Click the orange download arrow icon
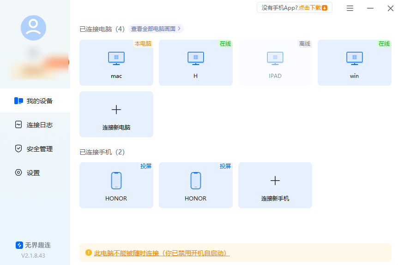Screen dimensions: 398x265 pos(325,8)
